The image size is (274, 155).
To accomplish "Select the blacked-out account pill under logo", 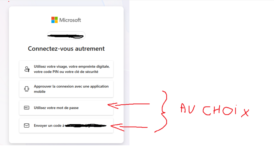I will coord(66,36).
